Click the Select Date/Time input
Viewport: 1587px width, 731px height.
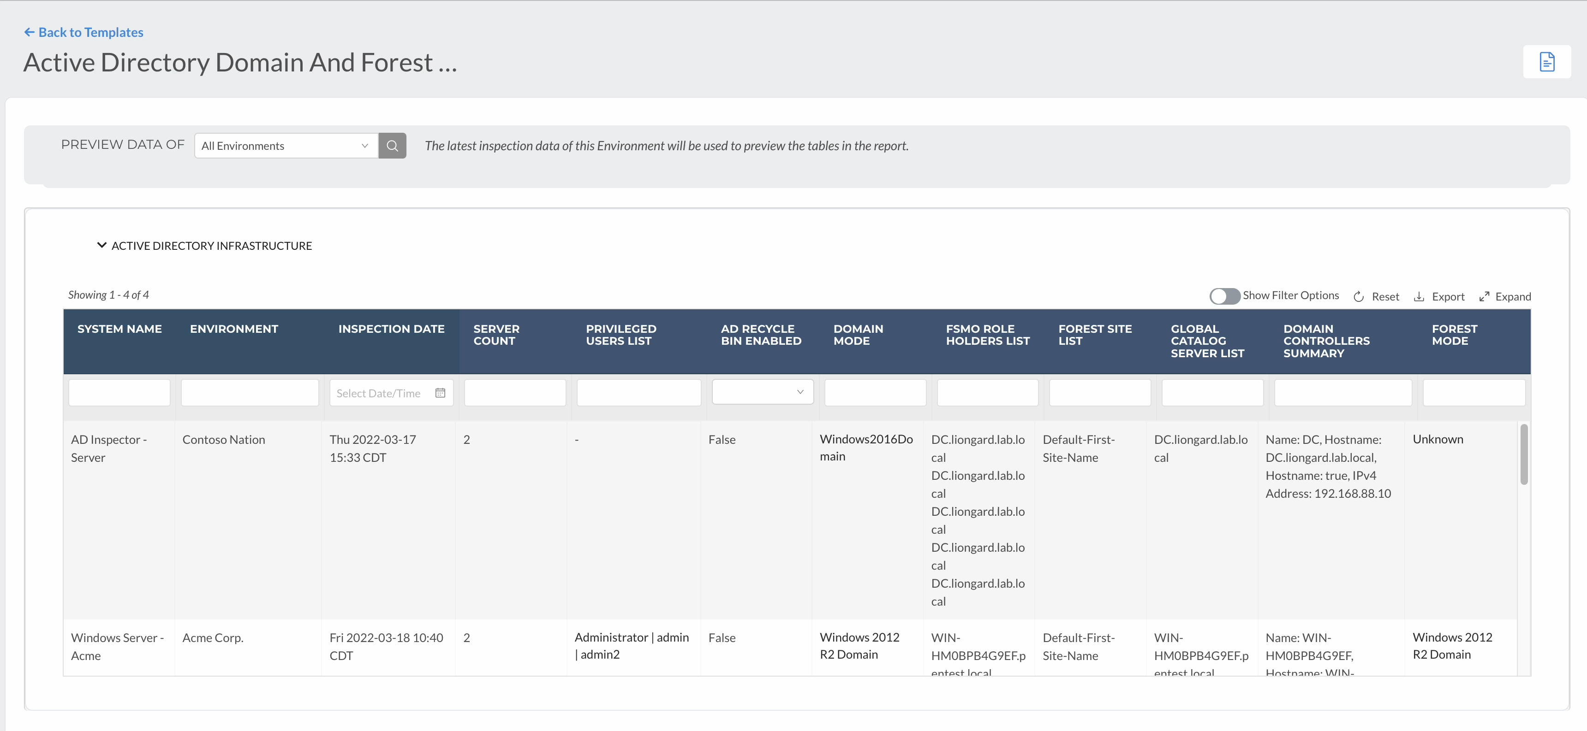(378, 393)
